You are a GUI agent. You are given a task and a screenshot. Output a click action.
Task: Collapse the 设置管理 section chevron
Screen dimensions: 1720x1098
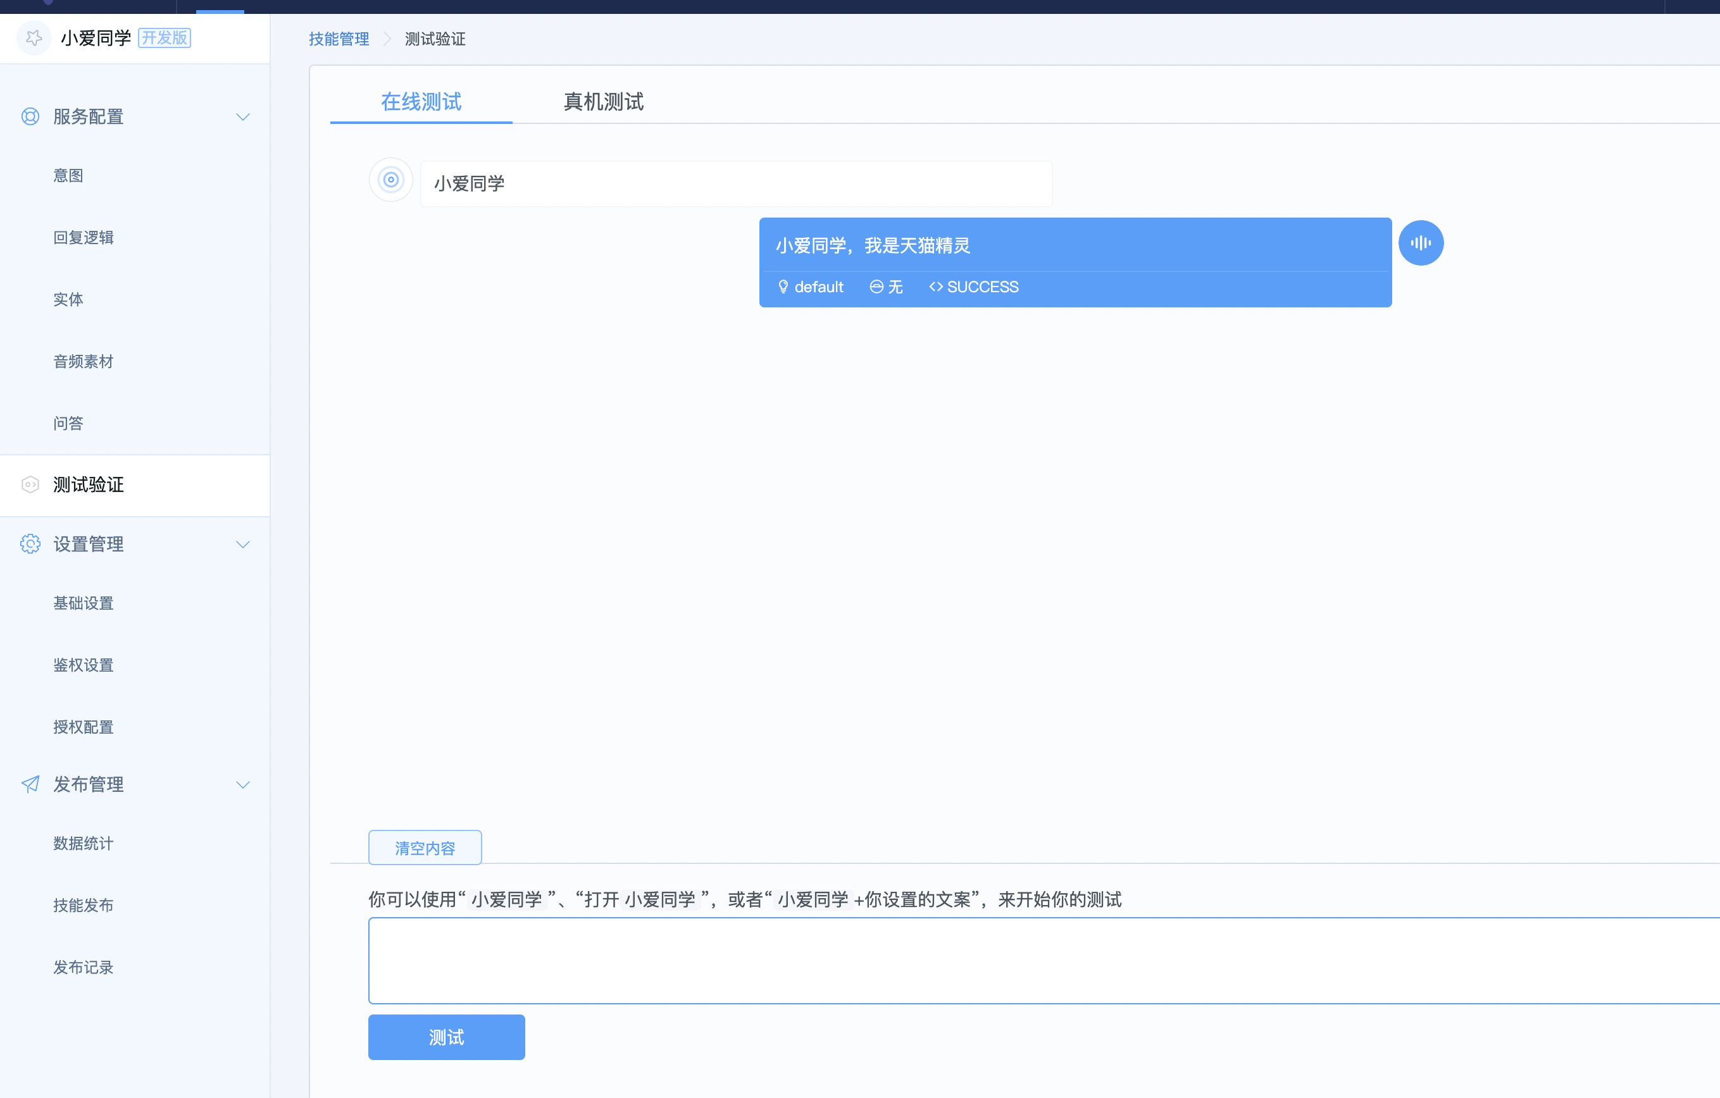pyautogui.click(x=243, y=545)
